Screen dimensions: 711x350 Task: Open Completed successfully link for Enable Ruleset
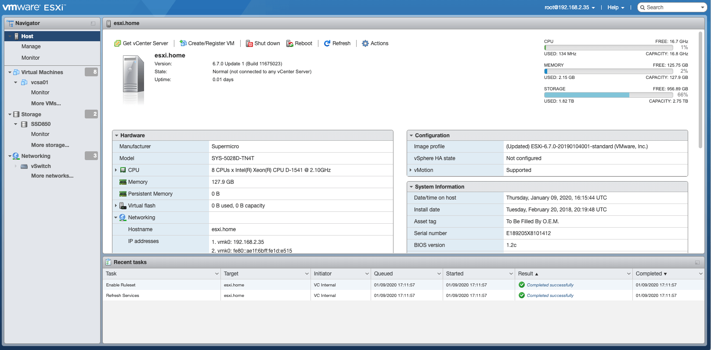550,285
